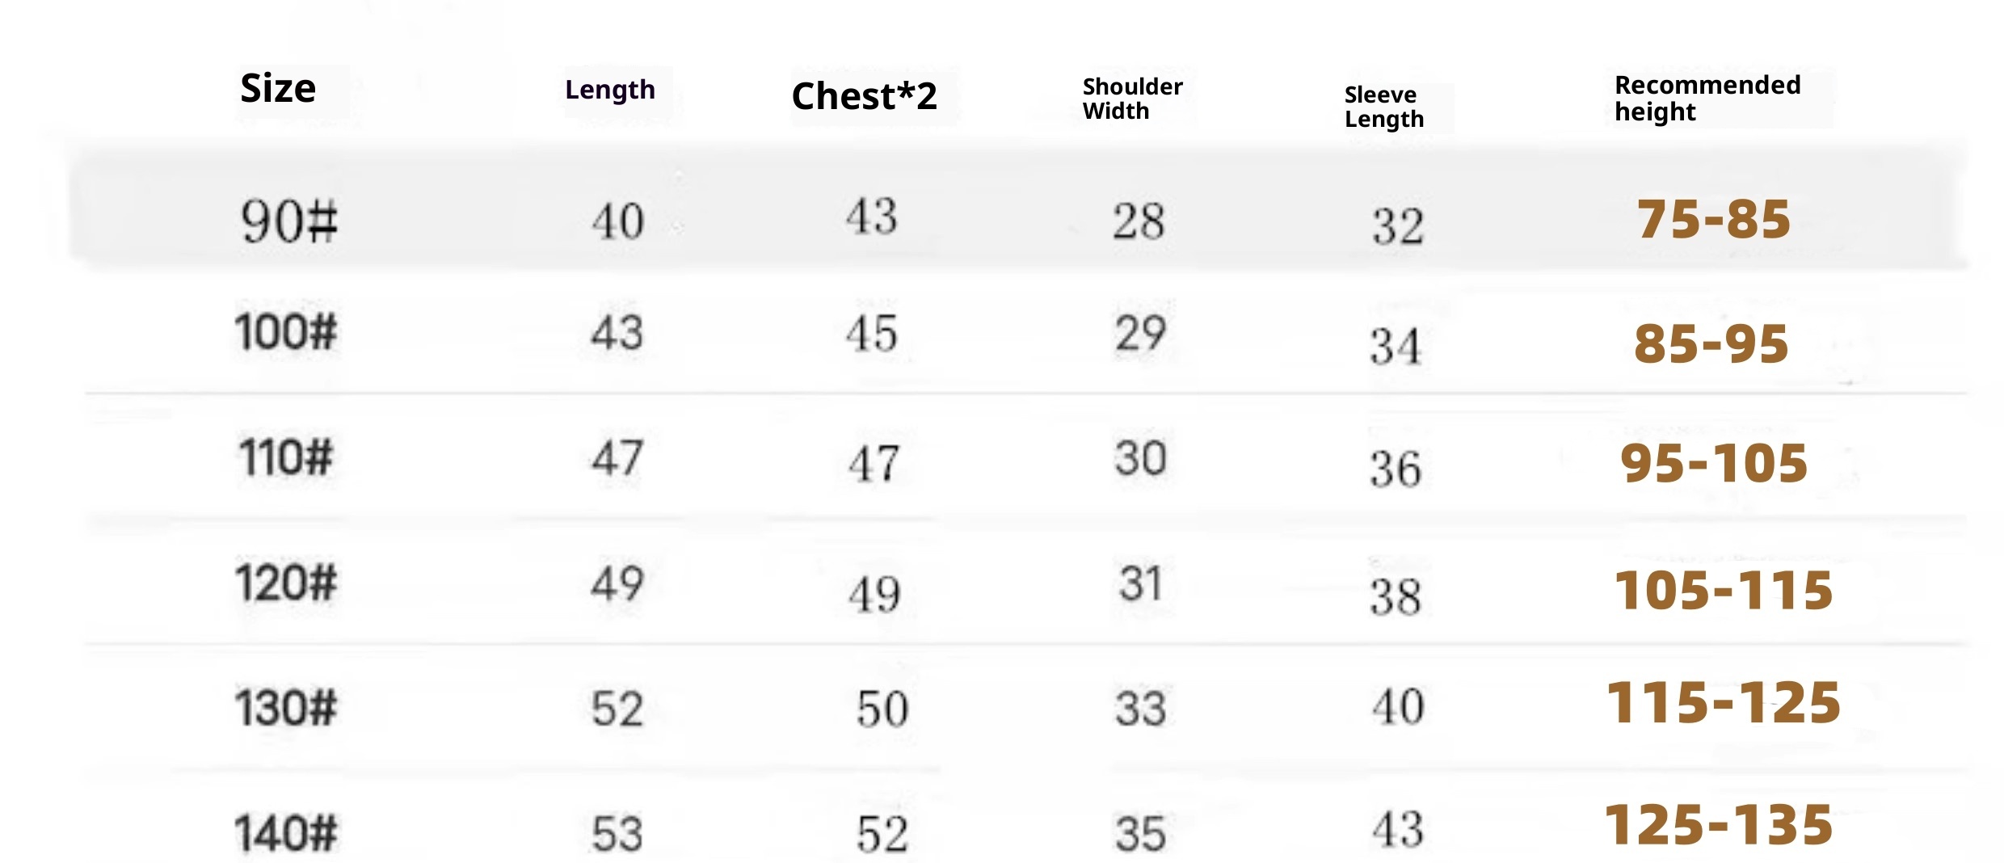Click the Chest*2 column header
The image size is (2004, 863).
864,96
